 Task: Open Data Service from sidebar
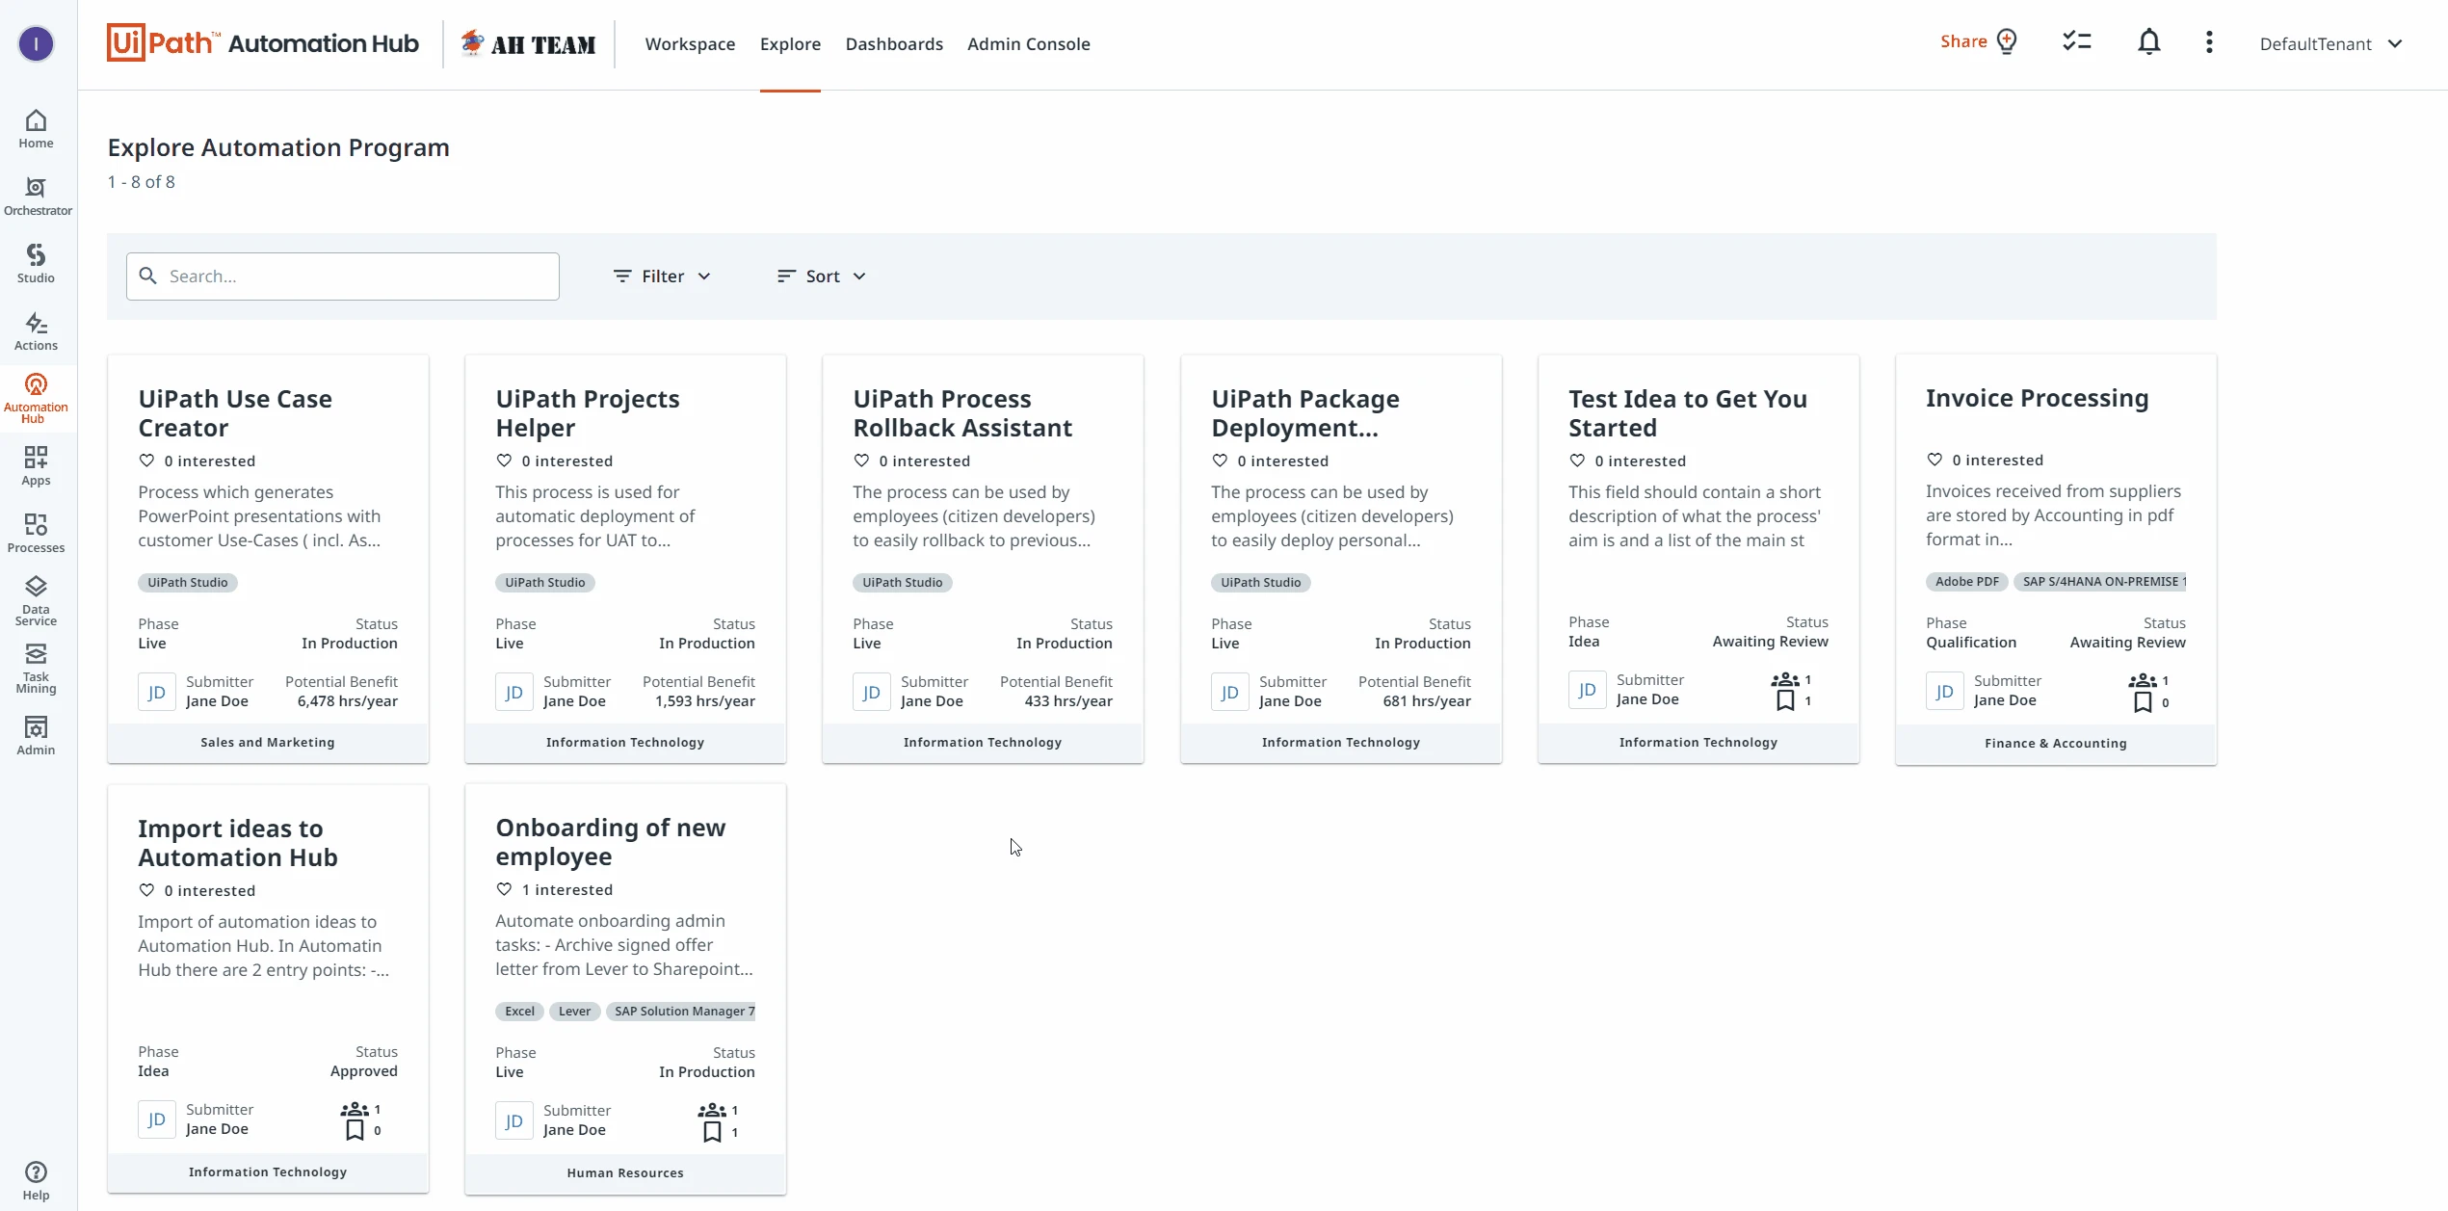[36, 601]
